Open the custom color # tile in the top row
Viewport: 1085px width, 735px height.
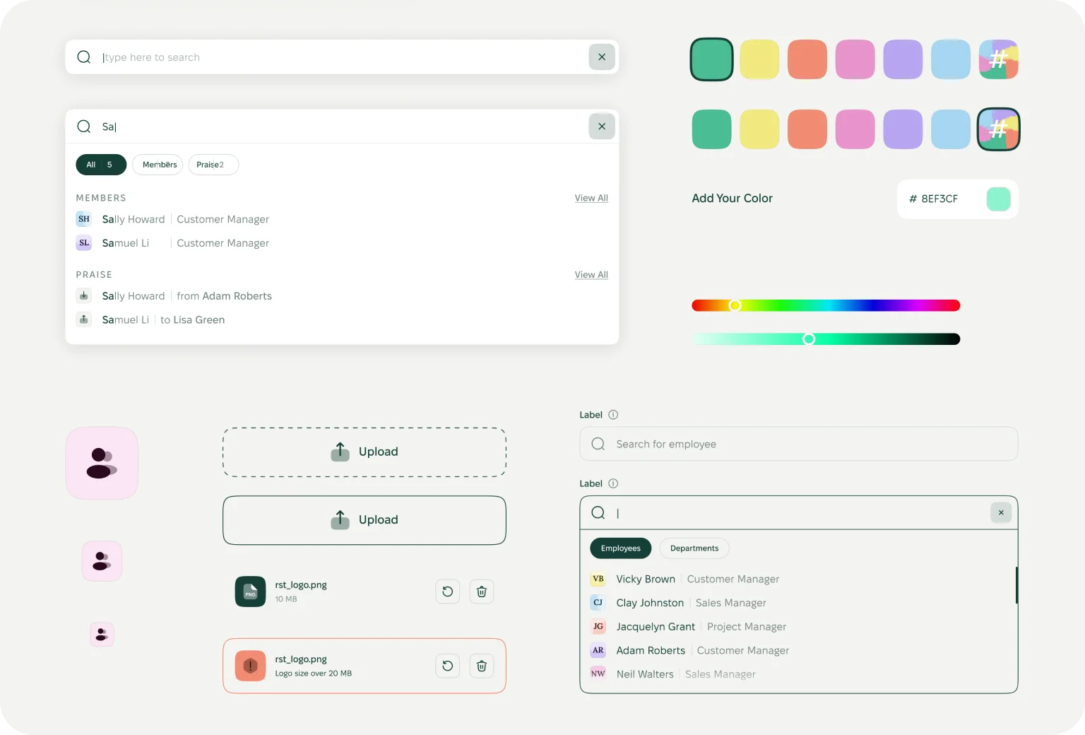998,59
